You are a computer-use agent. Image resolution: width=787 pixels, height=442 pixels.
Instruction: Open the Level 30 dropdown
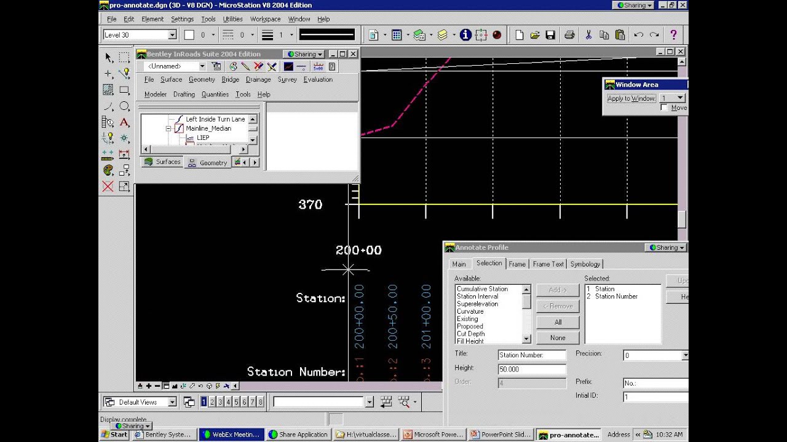[172, 35]
